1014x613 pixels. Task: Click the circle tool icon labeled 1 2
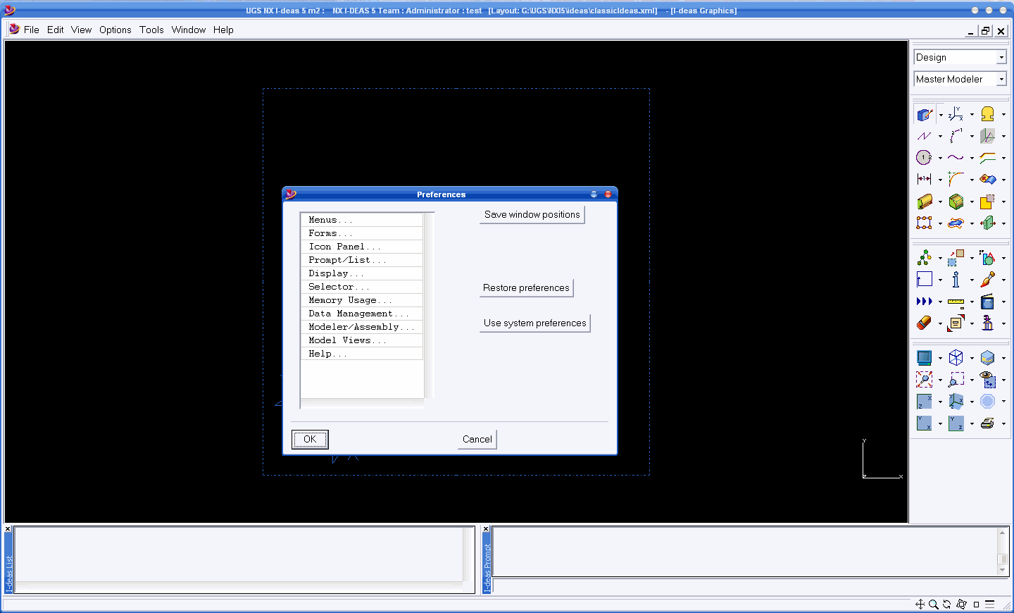click(x=925, y=158)
